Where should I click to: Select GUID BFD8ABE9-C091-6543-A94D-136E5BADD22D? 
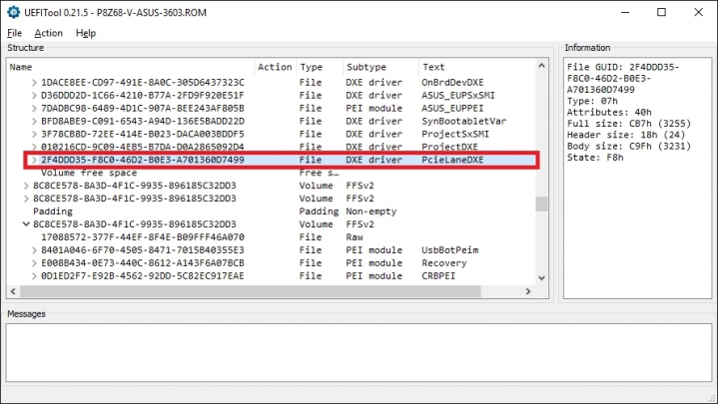point(143,121)
